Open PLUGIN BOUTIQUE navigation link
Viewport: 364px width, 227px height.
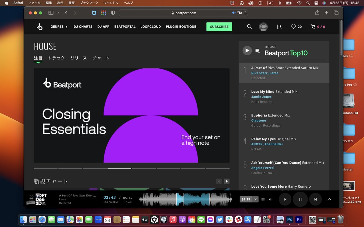point(181,27)
